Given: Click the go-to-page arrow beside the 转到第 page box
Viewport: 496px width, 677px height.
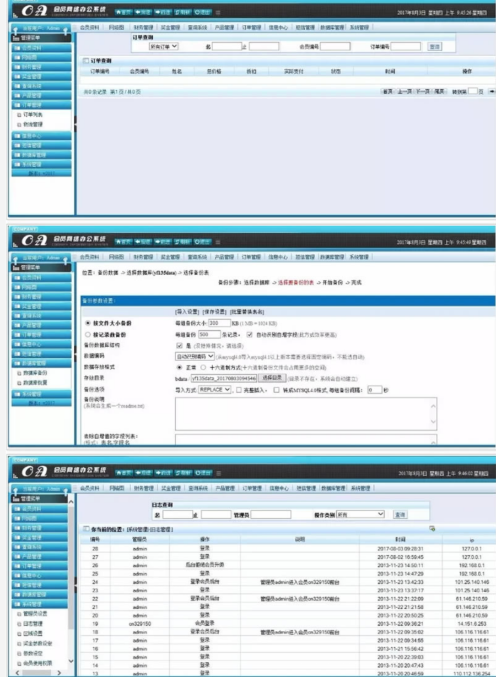Looking at the screenshot, I should point(492,91).
